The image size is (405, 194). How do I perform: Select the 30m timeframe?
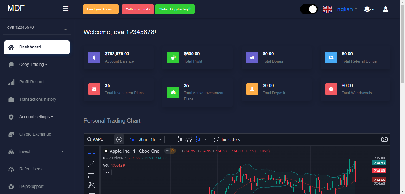[x=143, y=139]
